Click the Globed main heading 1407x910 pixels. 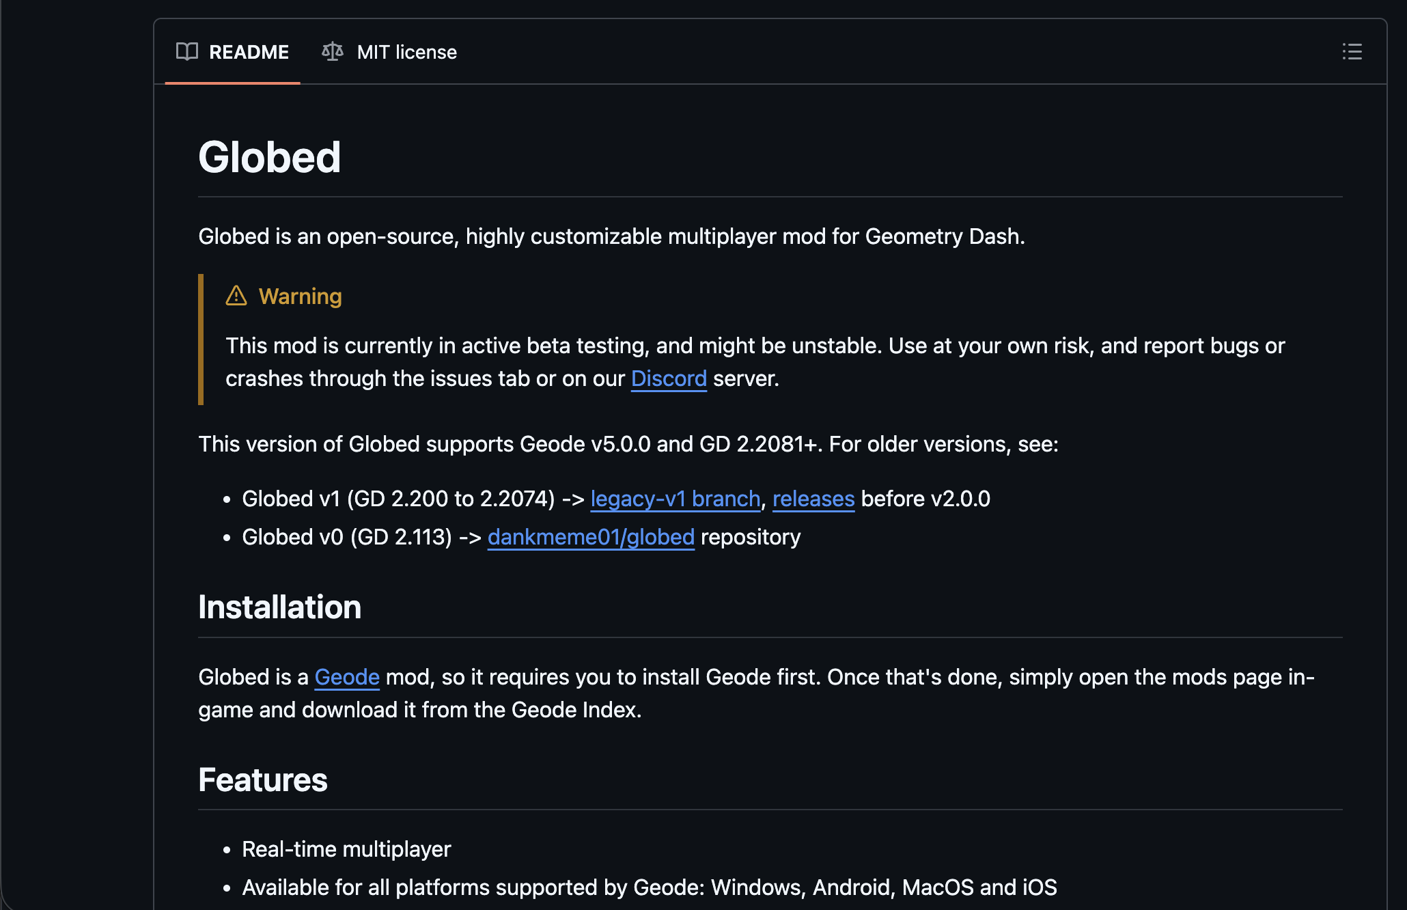269,157
